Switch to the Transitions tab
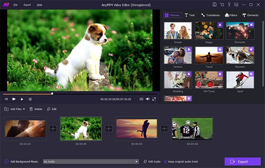Screen dimensions: 265x168 [x=210, y=15]
